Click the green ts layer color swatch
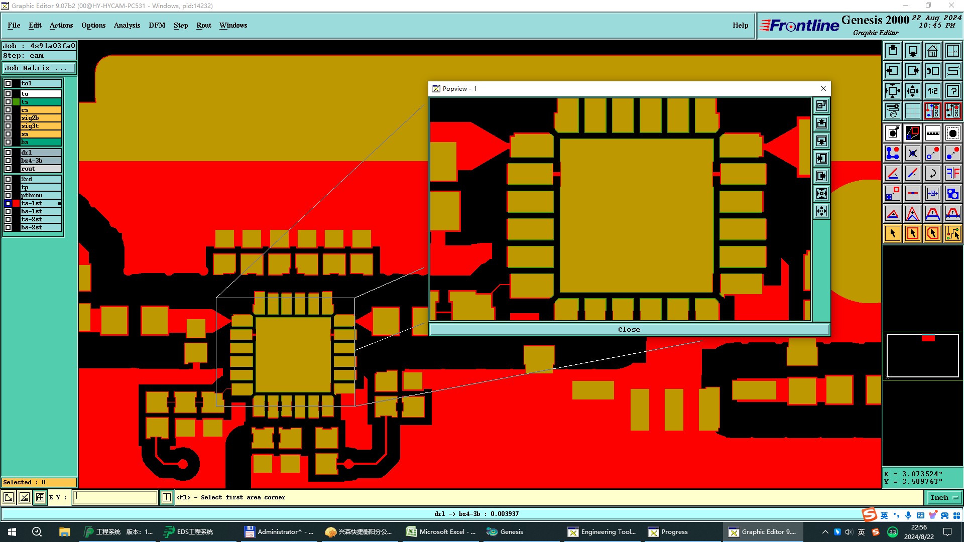The image size is (964, 542). 16,102
